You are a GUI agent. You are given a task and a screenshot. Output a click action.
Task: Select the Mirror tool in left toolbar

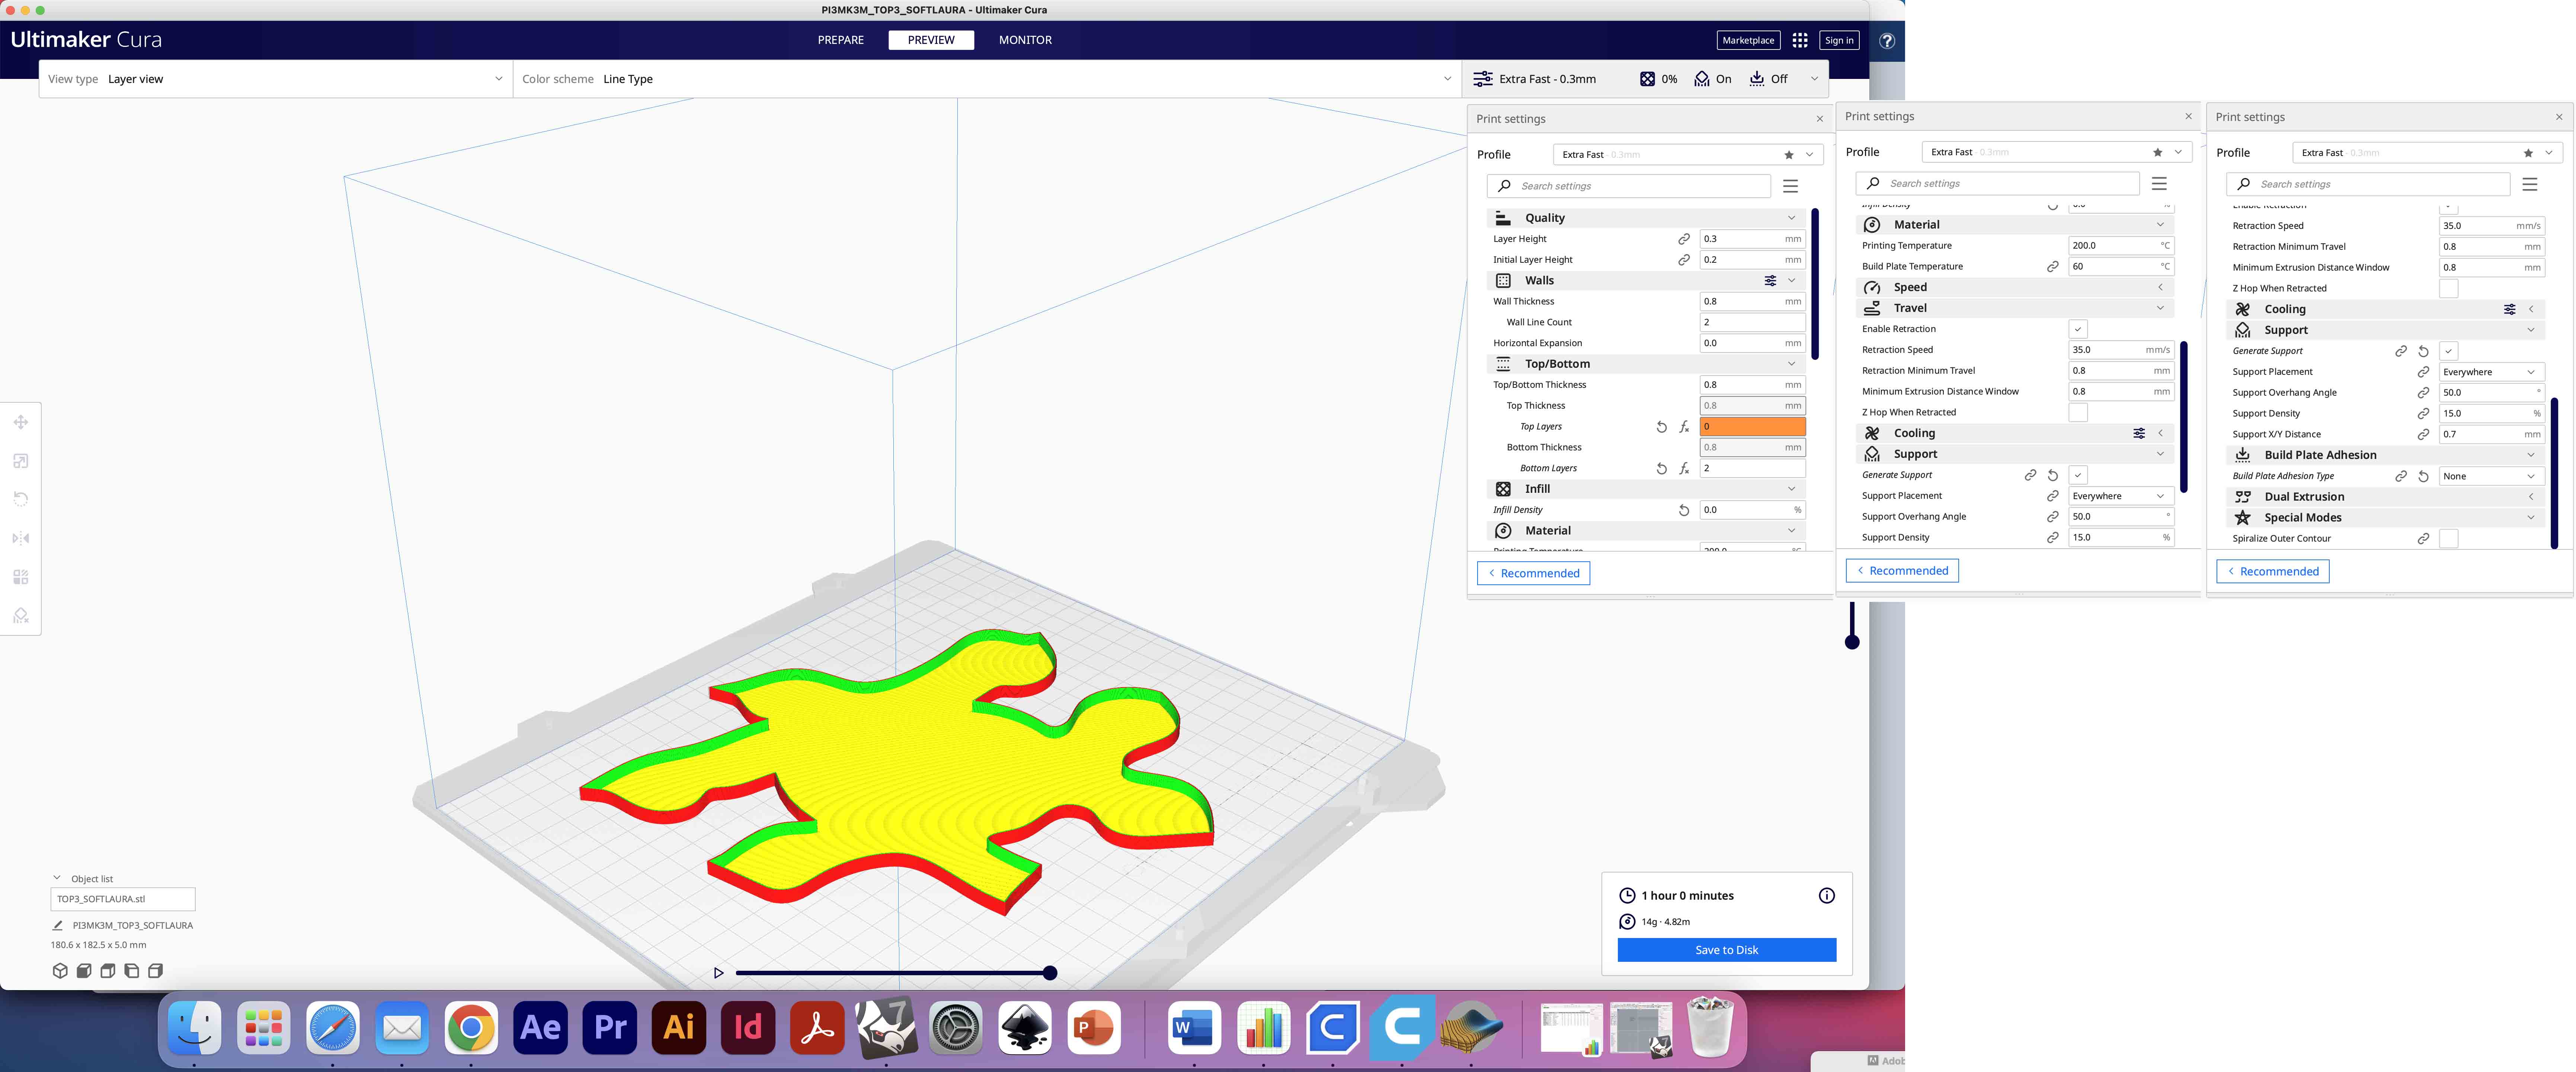[20, 538]
